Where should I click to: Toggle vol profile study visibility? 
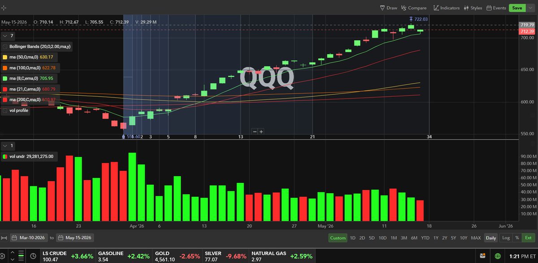pos(5,110)
